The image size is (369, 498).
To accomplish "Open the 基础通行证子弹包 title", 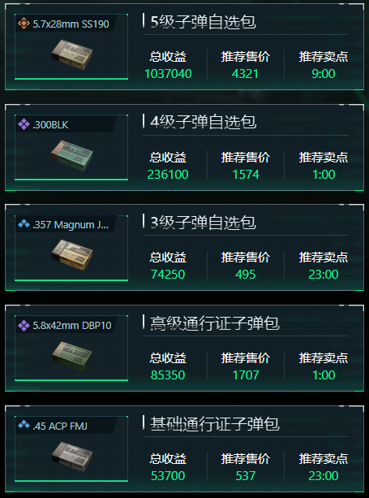I will click(215, 424).
